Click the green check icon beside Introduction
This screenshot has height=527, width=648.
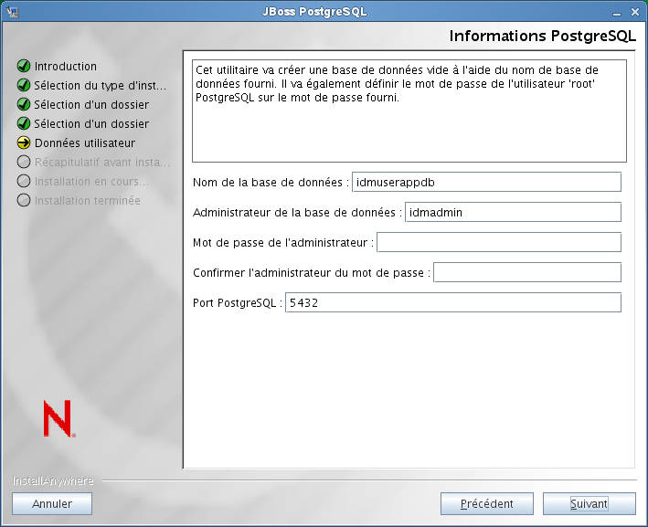pyautogui.click(x=24, y=66)
